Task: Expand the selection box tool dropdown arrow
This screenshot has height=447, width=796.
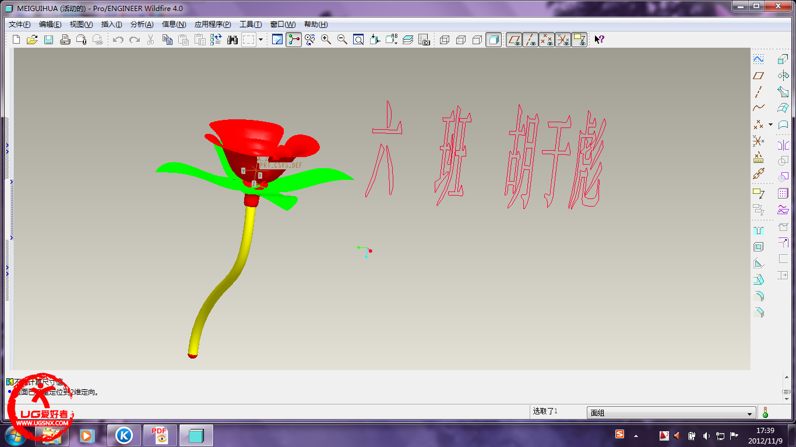Action: (260, 40)
